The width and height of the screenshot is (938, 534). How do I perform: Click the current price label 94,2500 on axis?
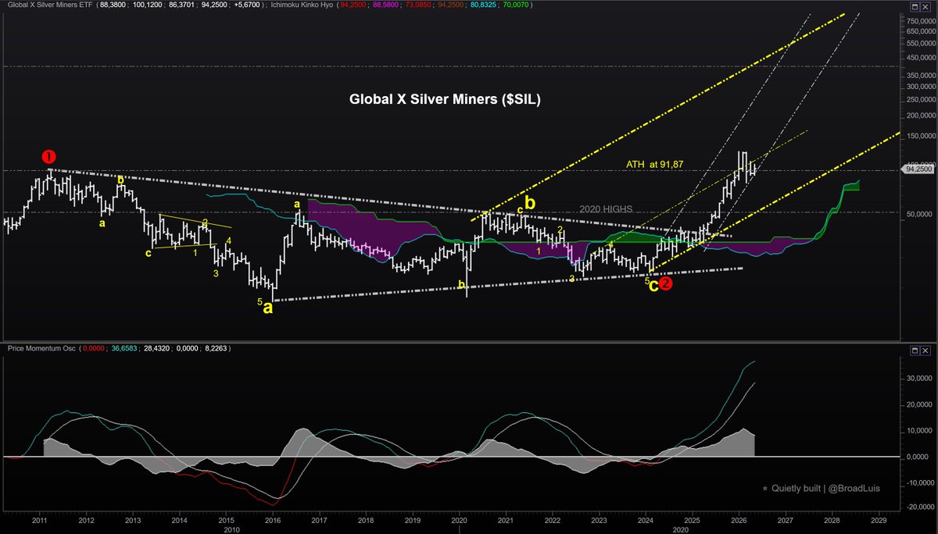point(919,169)
